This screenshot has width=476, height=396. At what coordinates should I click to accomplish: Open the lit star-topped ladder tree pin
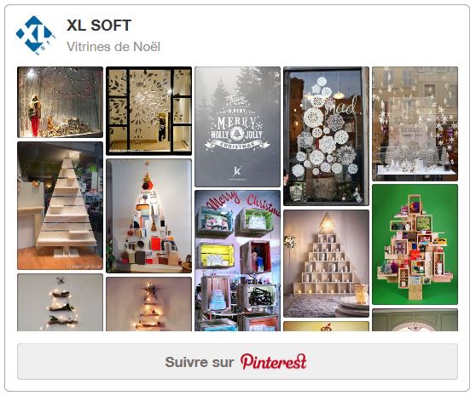[x=148, y=304]
